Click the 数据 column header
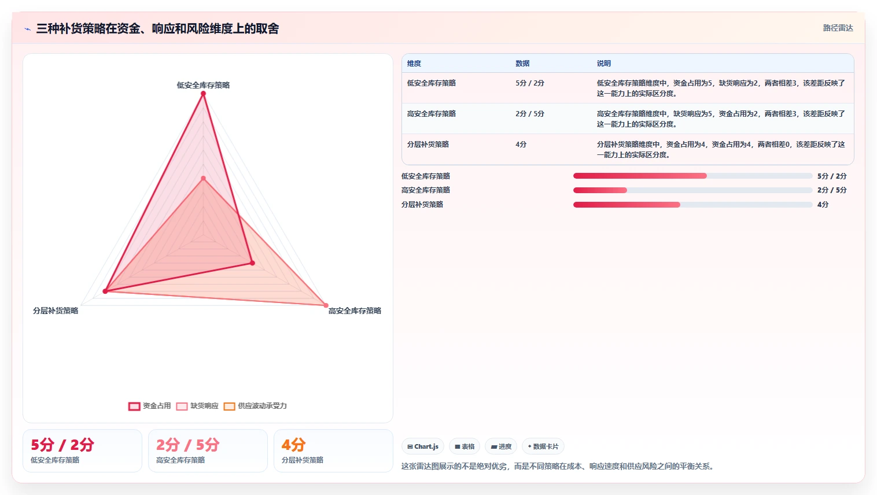This screenshot has height=495, width=877. [522, 64]
